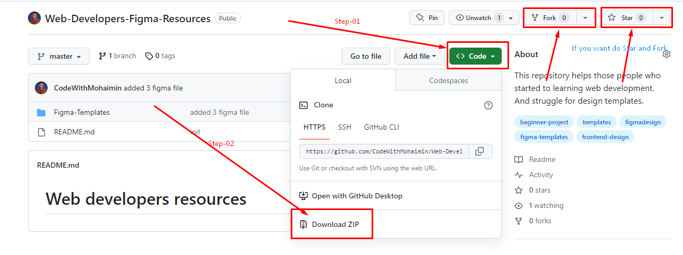
Task: Open the Fork options dropdown arrow
Action: click(585, 17)
